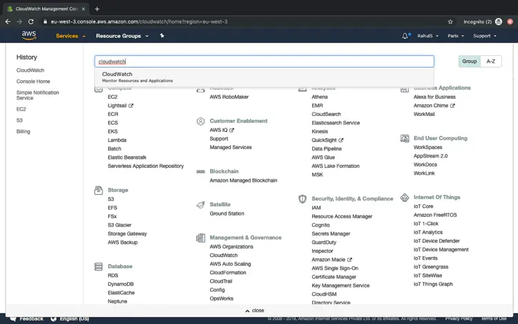Click the Database category icon
This screenshot has height=324, width=518.
99,267
